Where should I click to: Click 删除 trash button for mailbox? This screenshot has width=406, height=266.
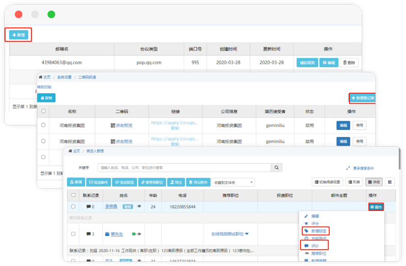(x=349, y=63)
